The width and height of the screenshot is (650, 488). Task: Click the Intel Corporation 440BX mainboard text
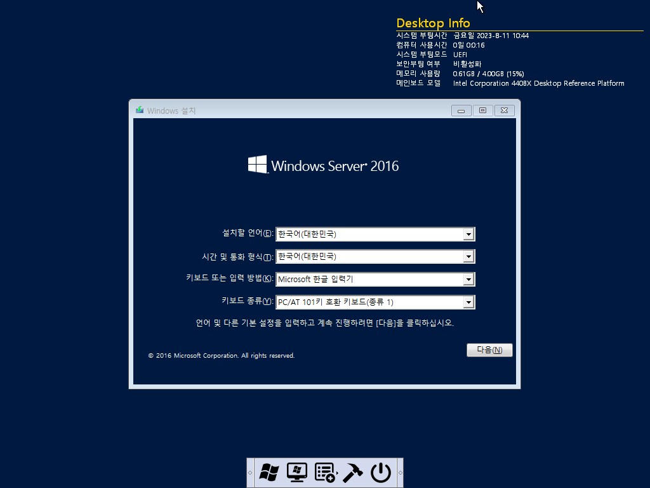(538, 83)
